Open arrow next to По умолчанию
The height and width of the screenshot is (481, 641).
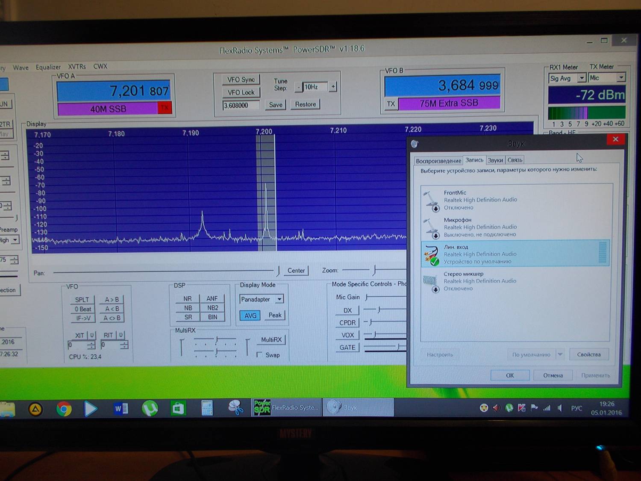[x=560, y=354]
